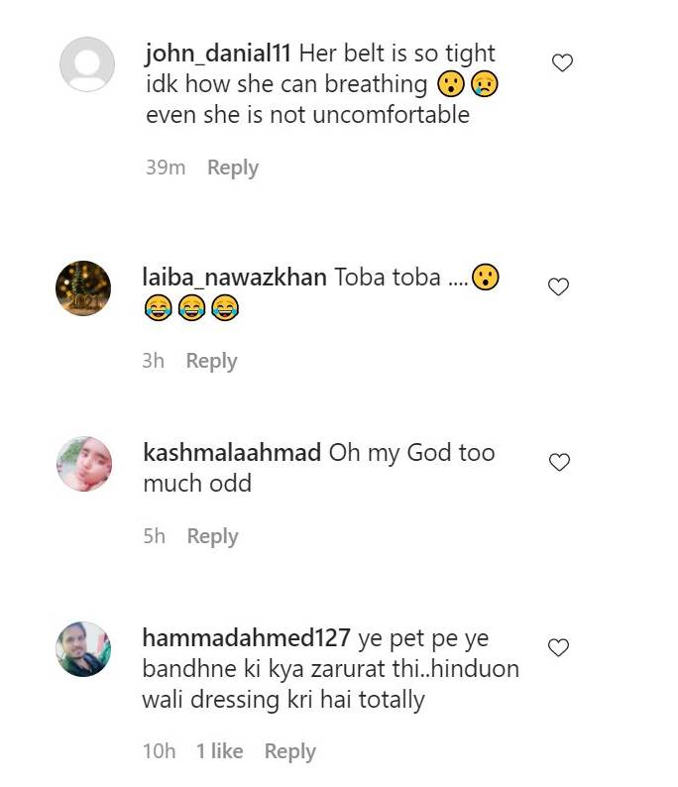
Task: Like john_danial11's comment with the heart
Action: (x=562, y=62)
